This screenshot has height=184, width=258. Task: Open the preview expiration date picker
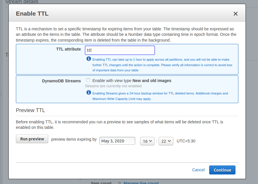117,141
